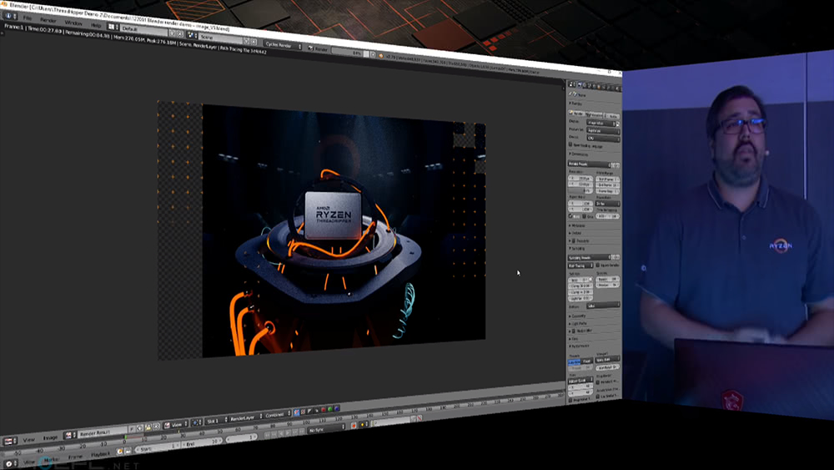Create a new image with the plus icon
Image resolution: width=834 pixels, height=470 pixels.
coord(139,428)
